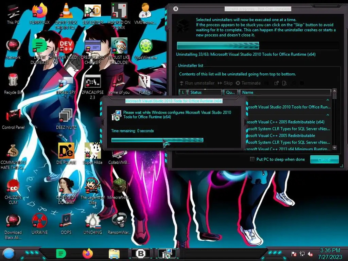
Task: Select the HxD hex editor desktop icon
Action: point(92,14)
